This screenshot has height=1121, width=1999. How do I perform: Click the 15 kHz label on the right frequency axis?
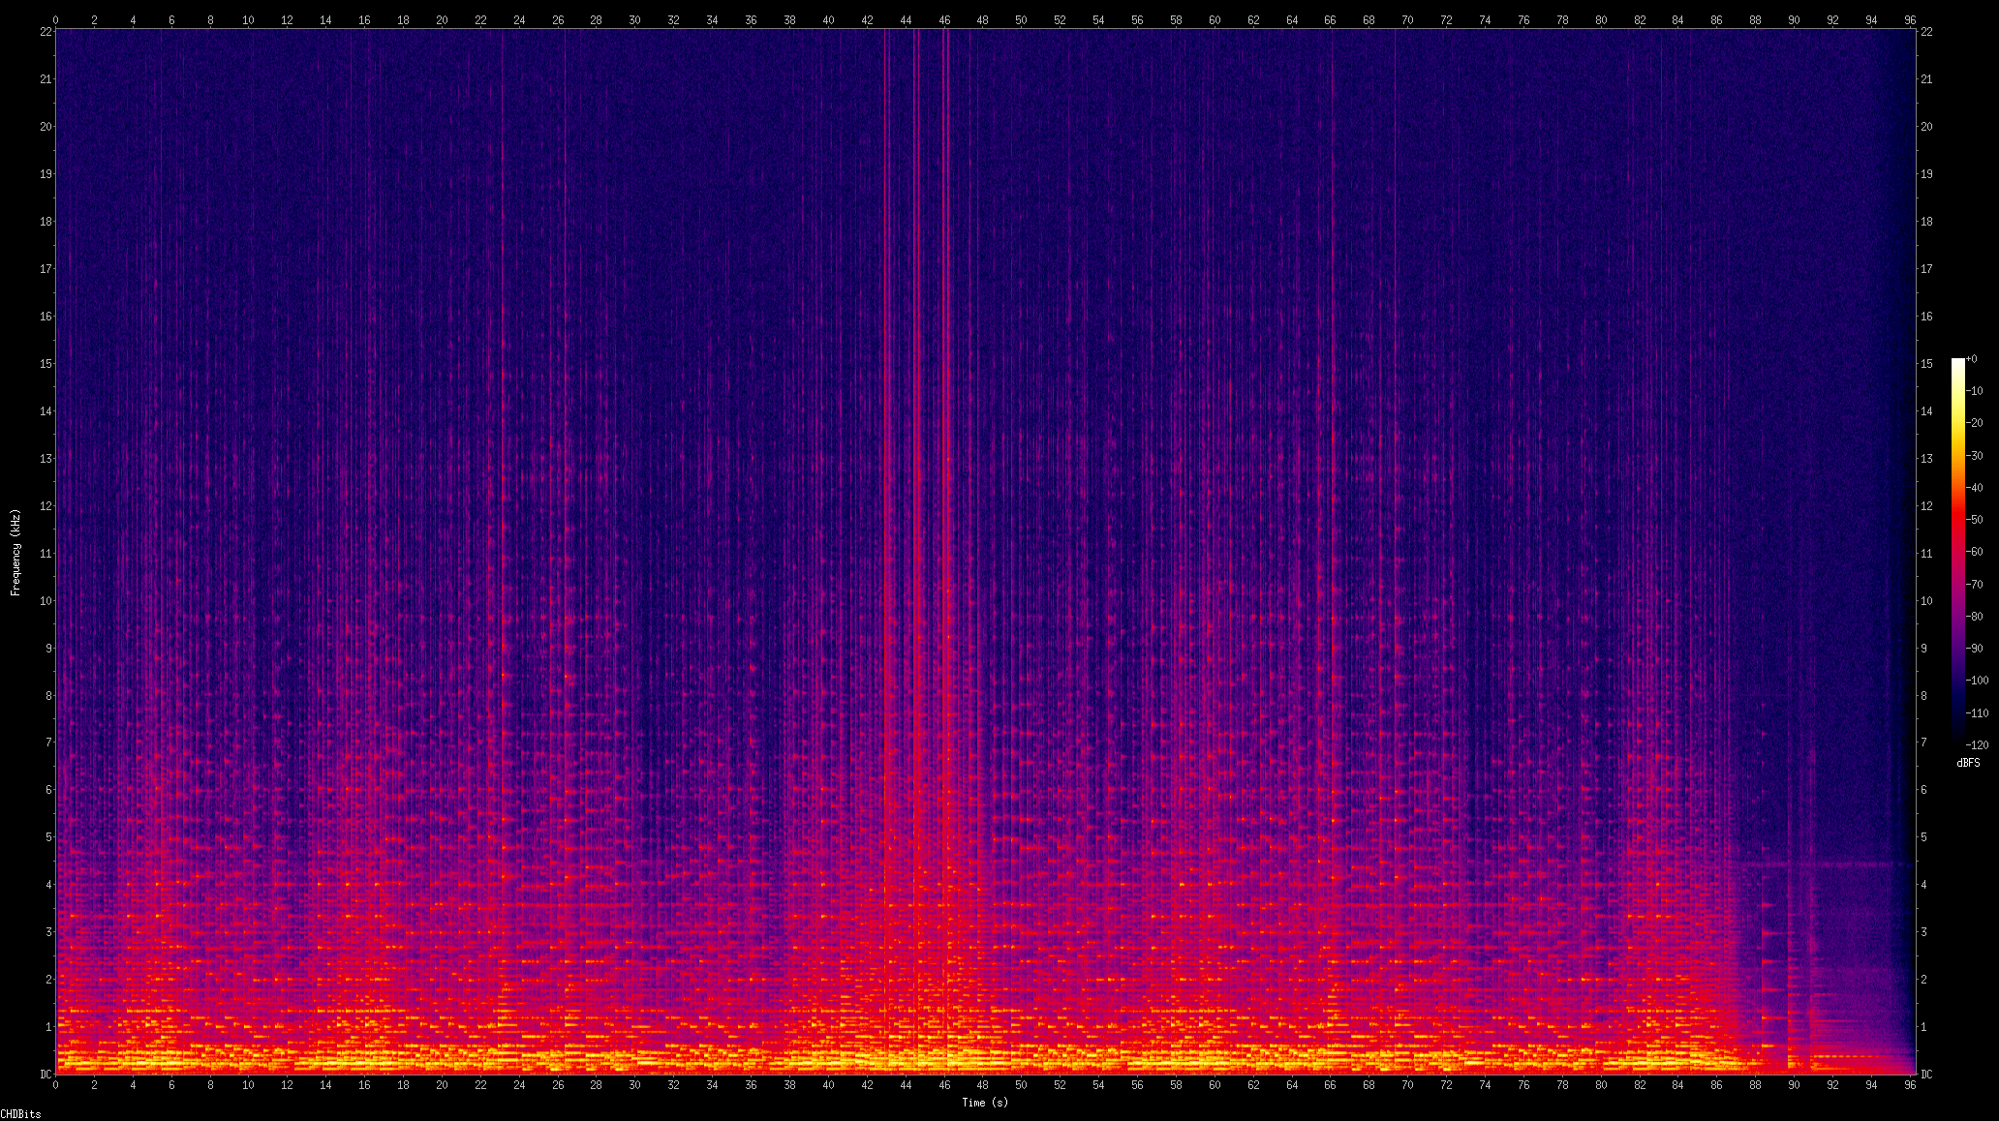(1926, 364)
